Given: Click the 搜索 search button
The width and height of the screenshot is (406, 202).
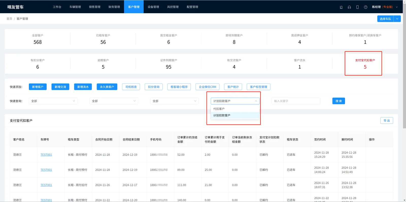Looking at the screenshot, I should 339,101.
